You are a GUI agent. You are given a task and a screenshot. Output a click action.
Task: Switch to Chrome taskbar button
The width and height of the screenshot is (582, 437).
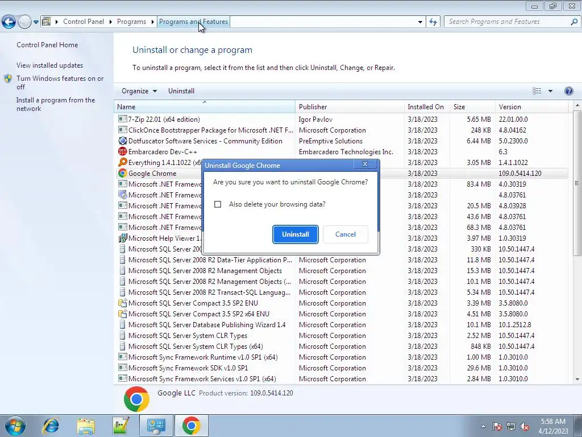[x=192, y=426]
